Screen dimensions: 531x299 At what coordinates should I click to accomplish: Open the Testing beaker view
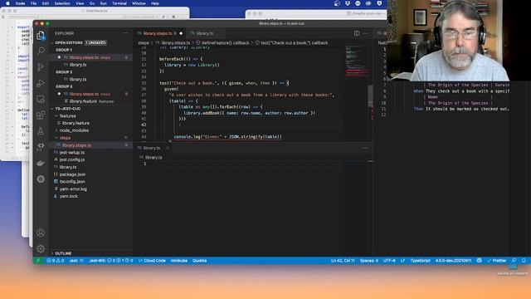[41, 131]
